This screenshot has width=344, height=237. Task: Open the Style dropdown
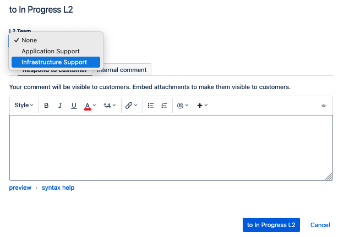[x=24, y=105]
